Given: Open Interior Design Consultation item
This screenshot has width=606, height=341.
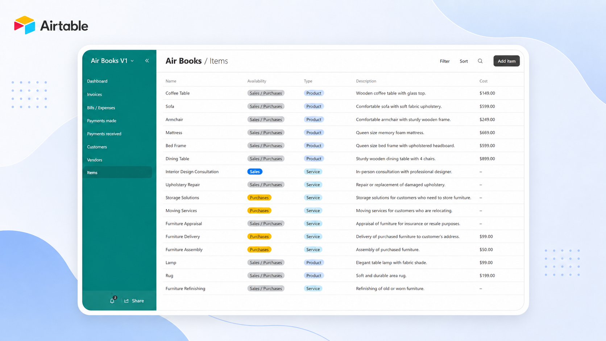Looking at the screenshot, I should click(x=192, y=172).
